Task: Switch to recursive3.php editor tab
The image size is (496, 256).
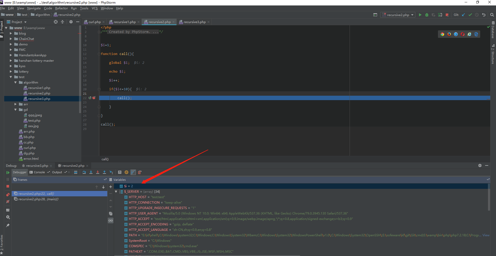Action: pyautogui.click(x=195, y=22)
